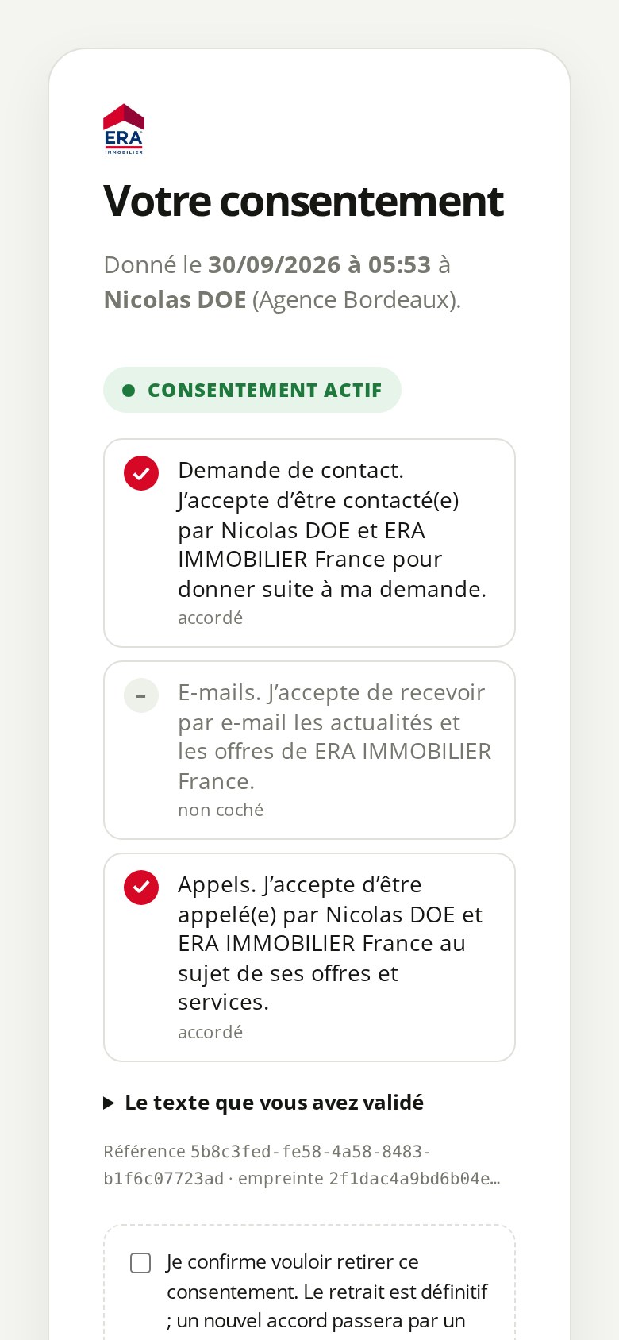619x1340 pixels.
Task: Tick the 'Je confirme vouloir retirer' checkbox
Action: click(140, 1263)
